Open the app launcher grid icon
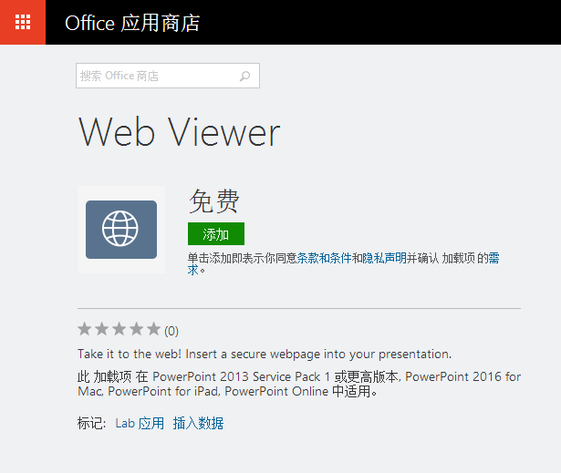The width and height of the screenshot is (561, 473). point(23,22)
